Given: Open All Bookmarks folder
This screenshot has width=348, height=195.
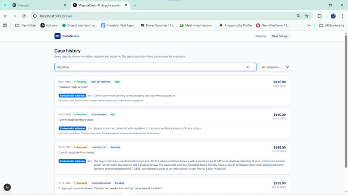Looking at the screenshot, I should pyautogui.click(x=332, y=25).
